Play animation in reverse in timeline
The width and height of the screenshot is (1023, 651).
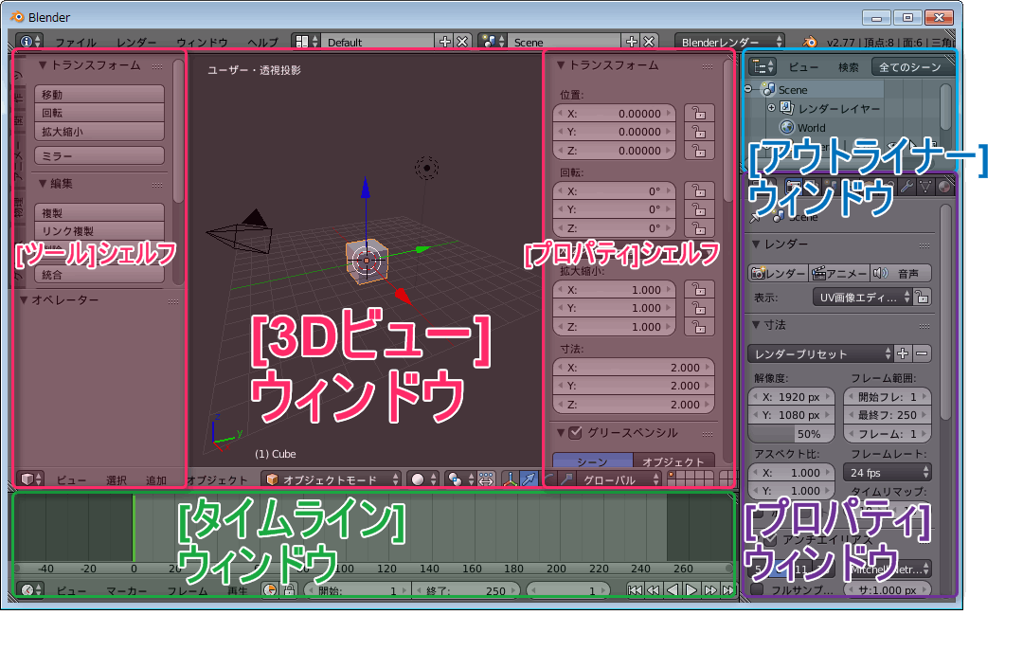pos(672,589)
